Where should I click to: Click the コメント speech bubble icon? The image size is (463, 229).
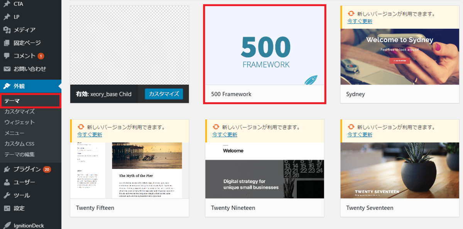click(7, 56)
